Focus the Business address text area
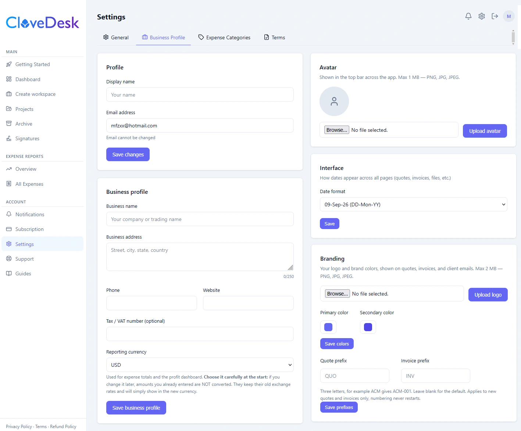 [x=200, y=257]
